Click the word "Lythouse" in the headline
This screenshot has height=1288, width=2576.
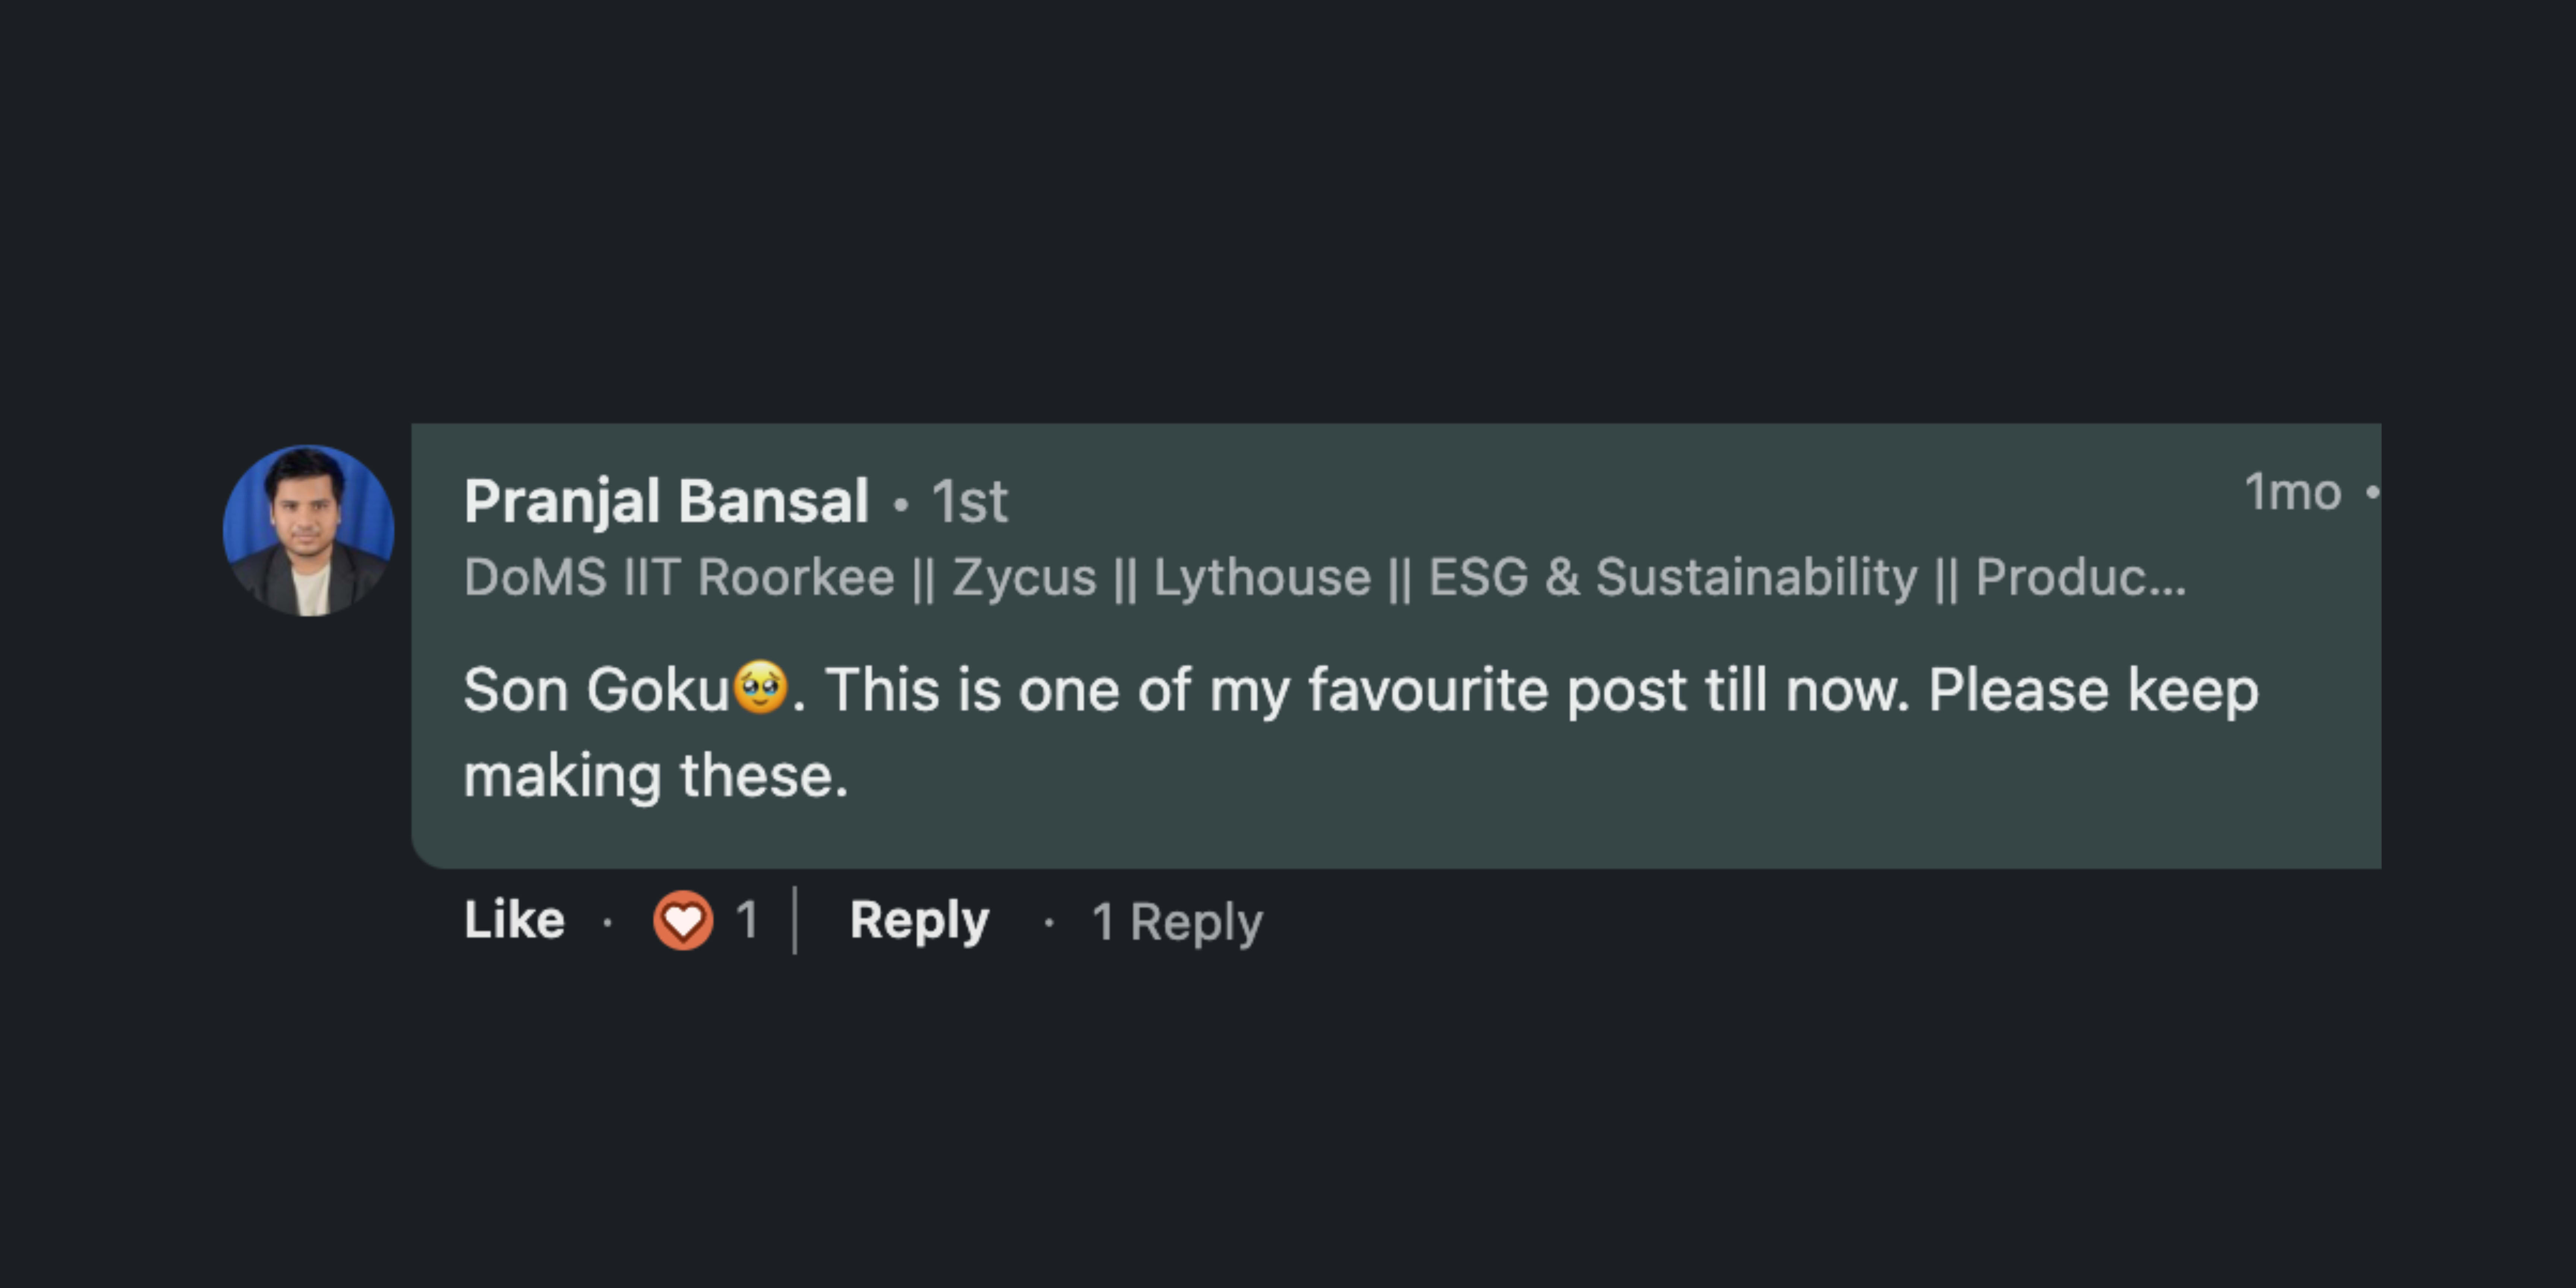pyautogui.click(x=1262, y=577)
